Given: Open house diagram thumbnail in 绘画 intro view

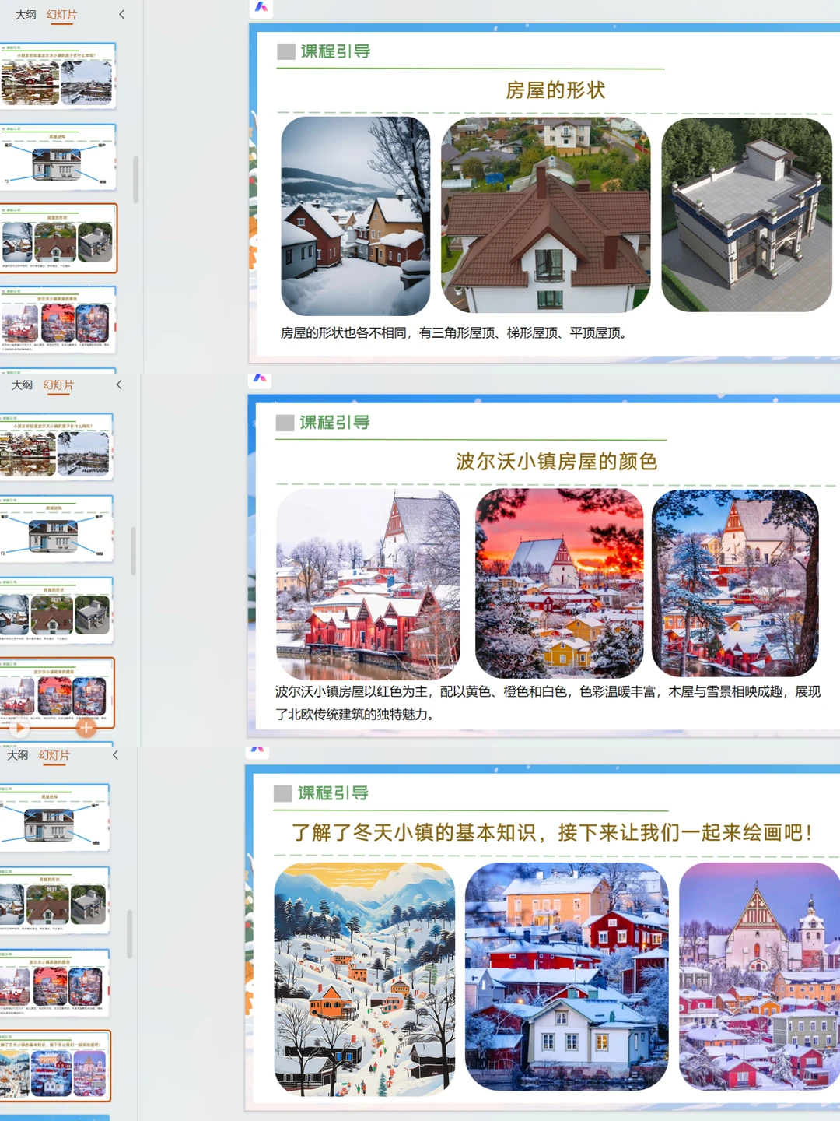Looking at the screenshot, I should 54,817.
